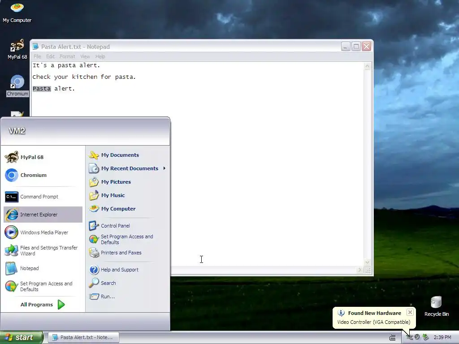Open Notepad File menu
Viewport: 459px width, 344px height.
[37, 56]
